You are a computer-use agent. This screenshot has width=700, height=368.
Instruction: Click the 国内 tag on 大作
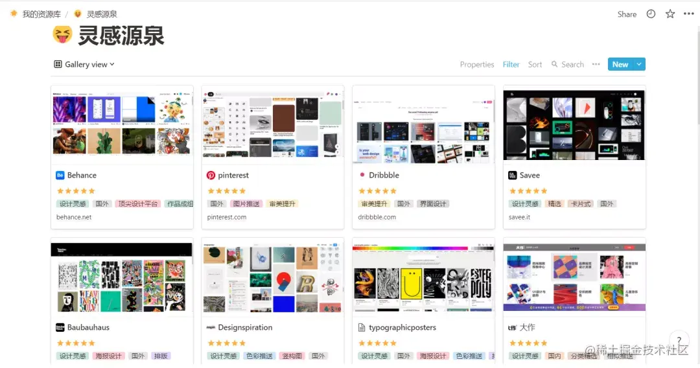554,356
